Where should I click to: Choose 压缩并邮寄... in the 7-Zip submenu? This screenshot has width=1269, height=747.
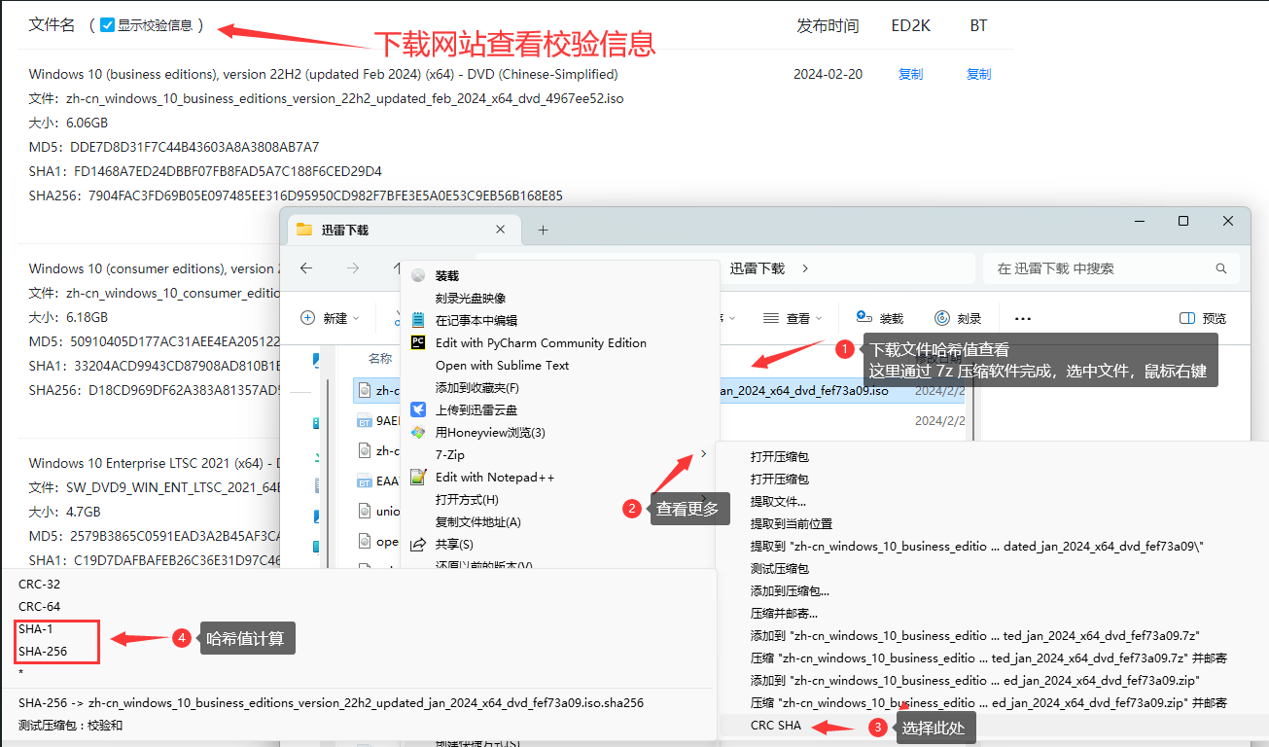784,613
